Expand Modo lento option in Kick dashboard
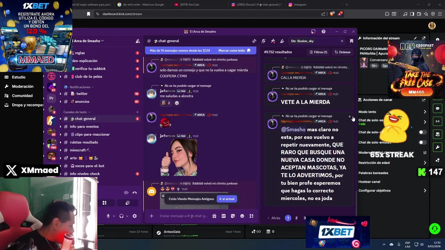This screenshot has width=445, height=250. pos(425,112)
